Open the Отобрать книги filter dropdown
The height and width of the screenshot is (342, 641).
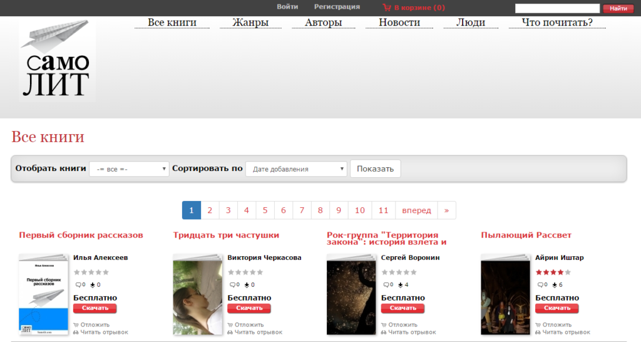[x=129, y=169]
